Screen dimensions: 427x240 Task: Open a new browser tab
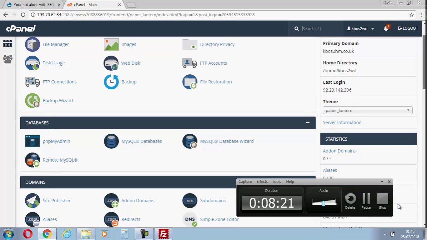[131, 5]
